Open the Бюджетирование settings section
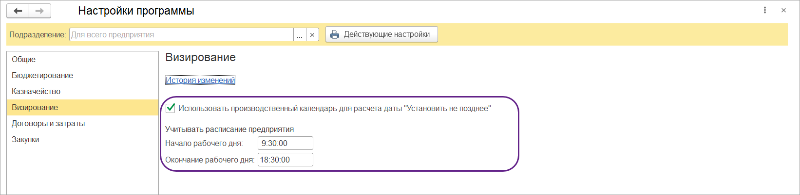This screenshot has width=800, height=195. click(x=42, y=76)
